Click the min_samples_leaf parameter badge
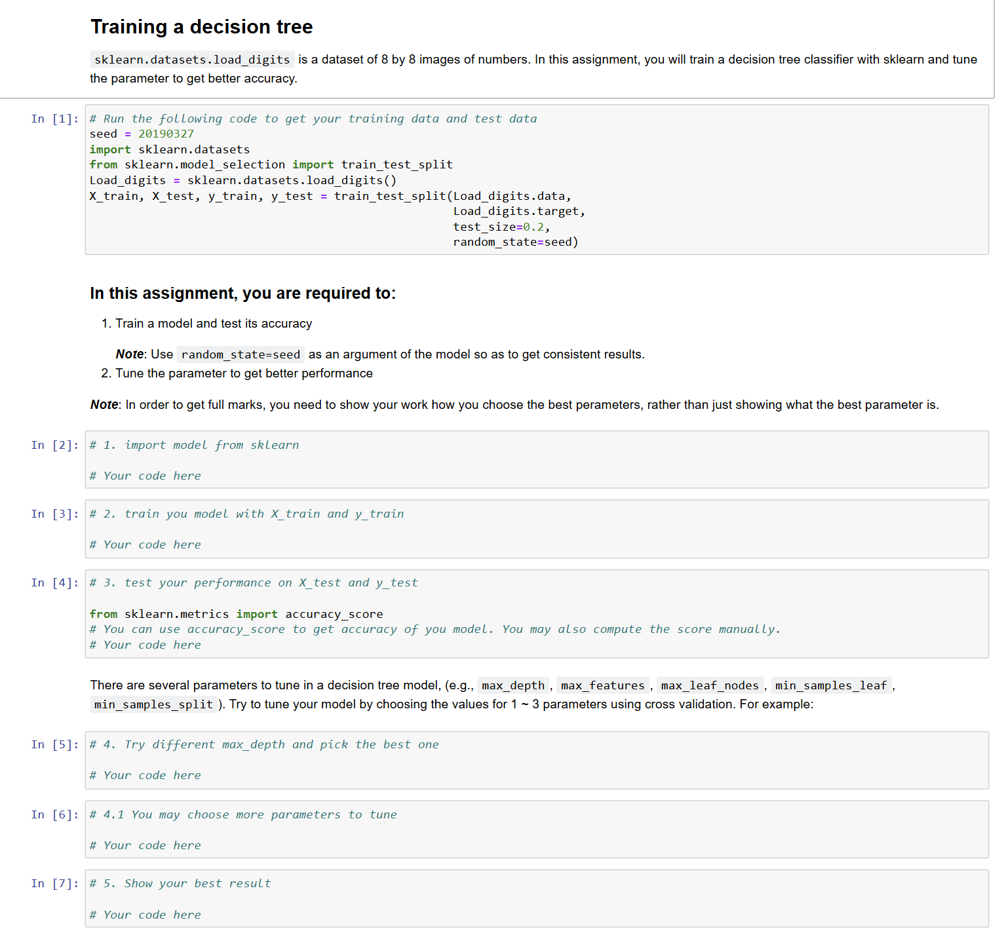Screen dimensions: 1004x937 (831, 685)
